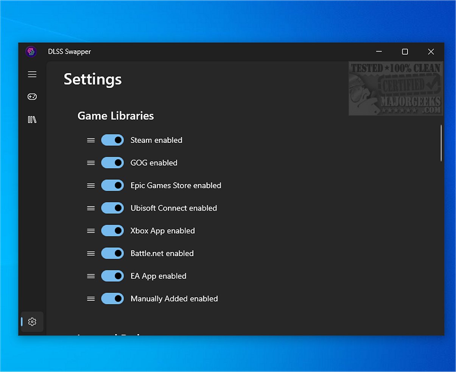Close the DLSS Swapper window
This screenshot has width=456, height=372.
(x=431, y=52)
